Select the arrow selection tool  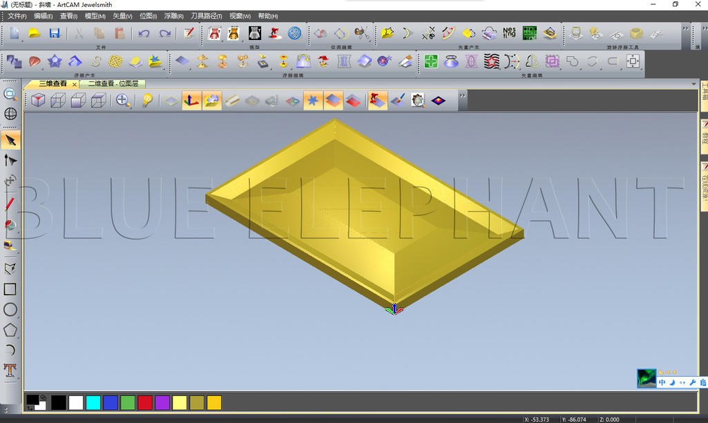tap(10, 140)
